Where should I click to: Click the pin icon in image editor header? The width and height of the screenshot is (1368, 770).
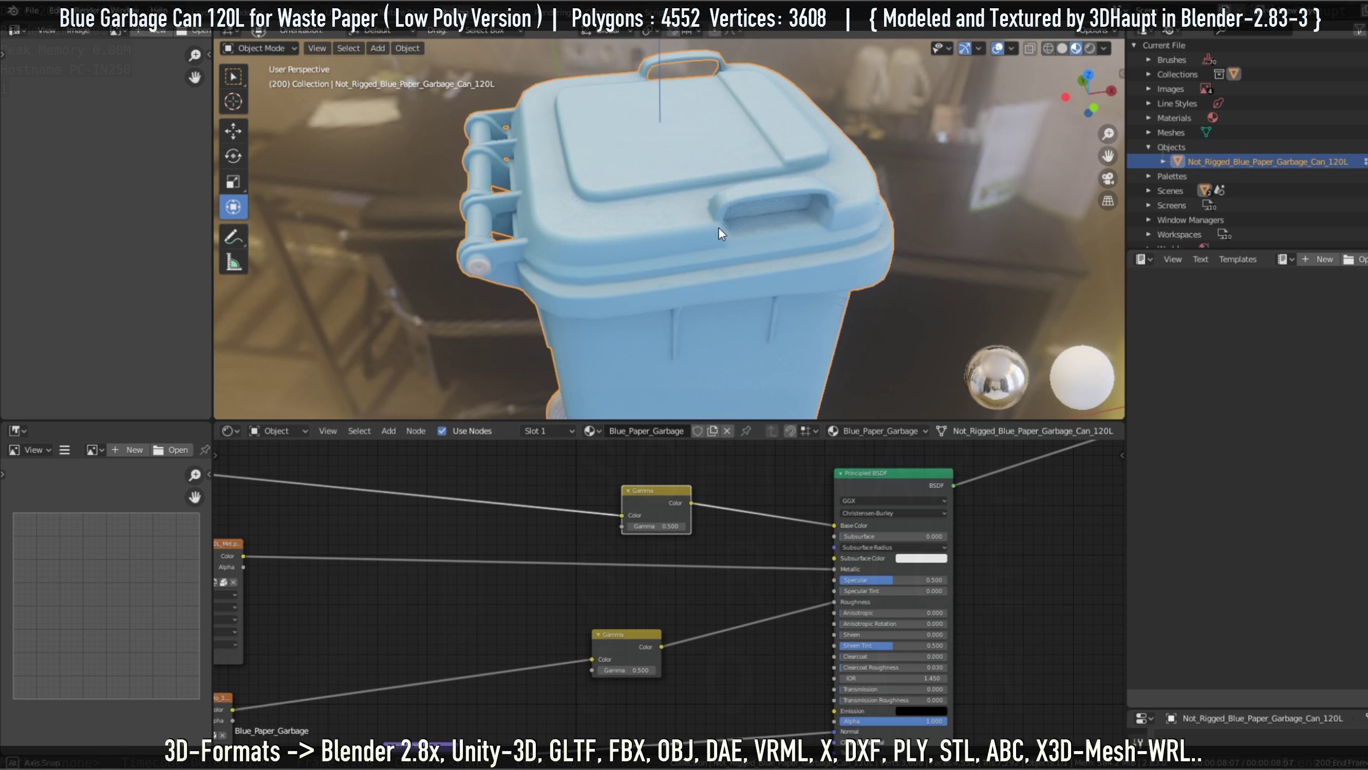pos(204,450)
